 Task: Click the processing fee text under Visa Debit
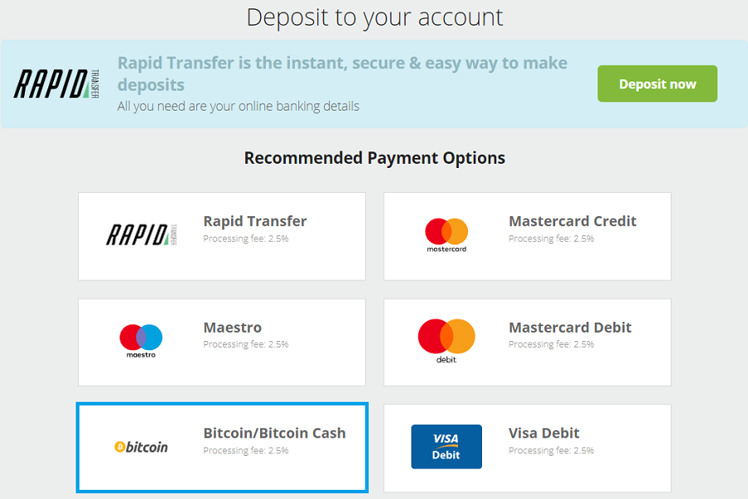point(551,450)
